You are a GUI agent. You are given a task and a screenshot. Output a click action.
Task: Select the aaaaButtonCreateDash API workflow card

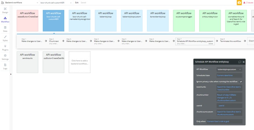[x=27, y=21]
